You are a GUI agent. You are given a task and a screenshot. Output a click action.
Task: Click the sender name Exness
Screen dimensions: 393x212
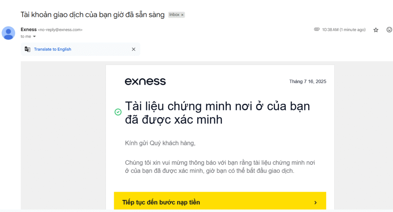pos(29,29)
